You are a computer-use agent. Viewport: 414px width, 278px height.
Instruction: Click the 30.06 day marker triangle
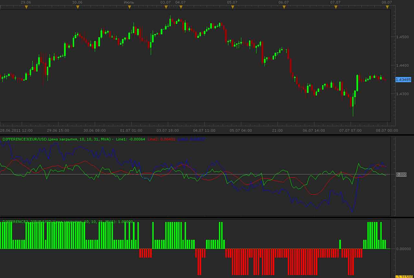click(x=78, y=7)
